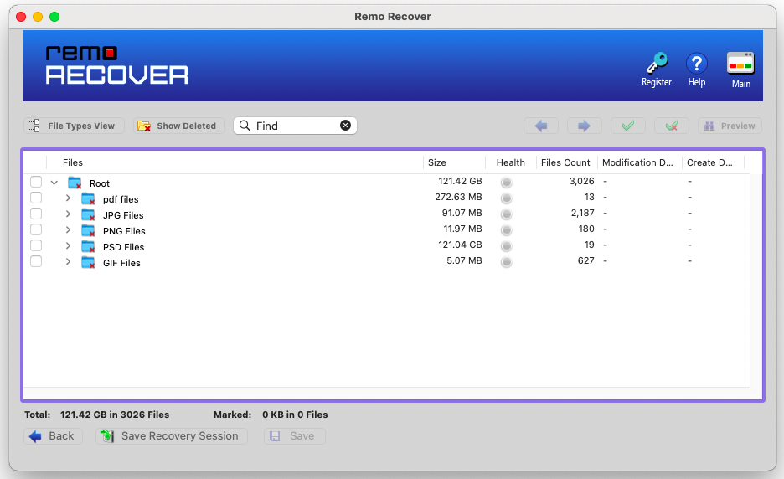
Task: Check the Root folder checkbox
Action: (36, 182)
